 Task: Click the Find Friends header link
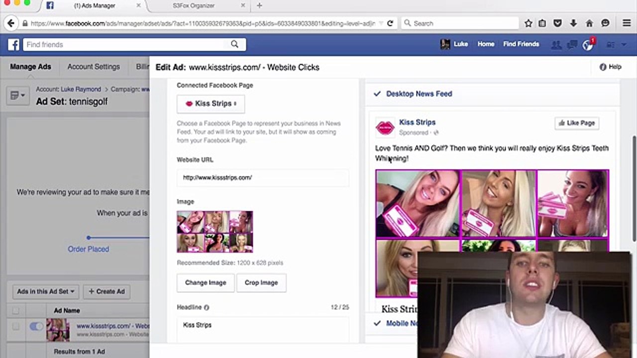[x=521, y=44]
